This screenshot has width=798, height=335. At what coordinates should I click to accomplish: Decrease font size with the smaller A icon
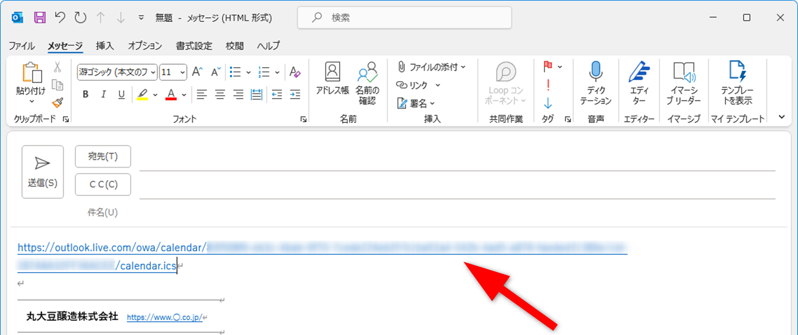click(216, 72)
